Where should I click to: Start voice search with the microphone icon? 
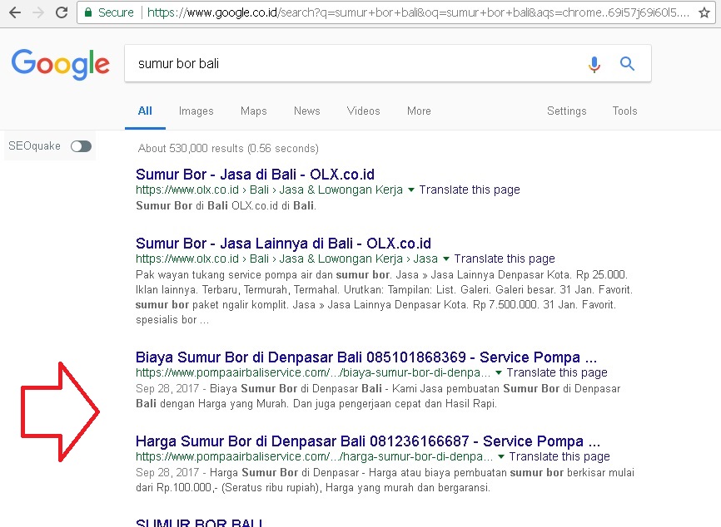(x=594, y=64)
